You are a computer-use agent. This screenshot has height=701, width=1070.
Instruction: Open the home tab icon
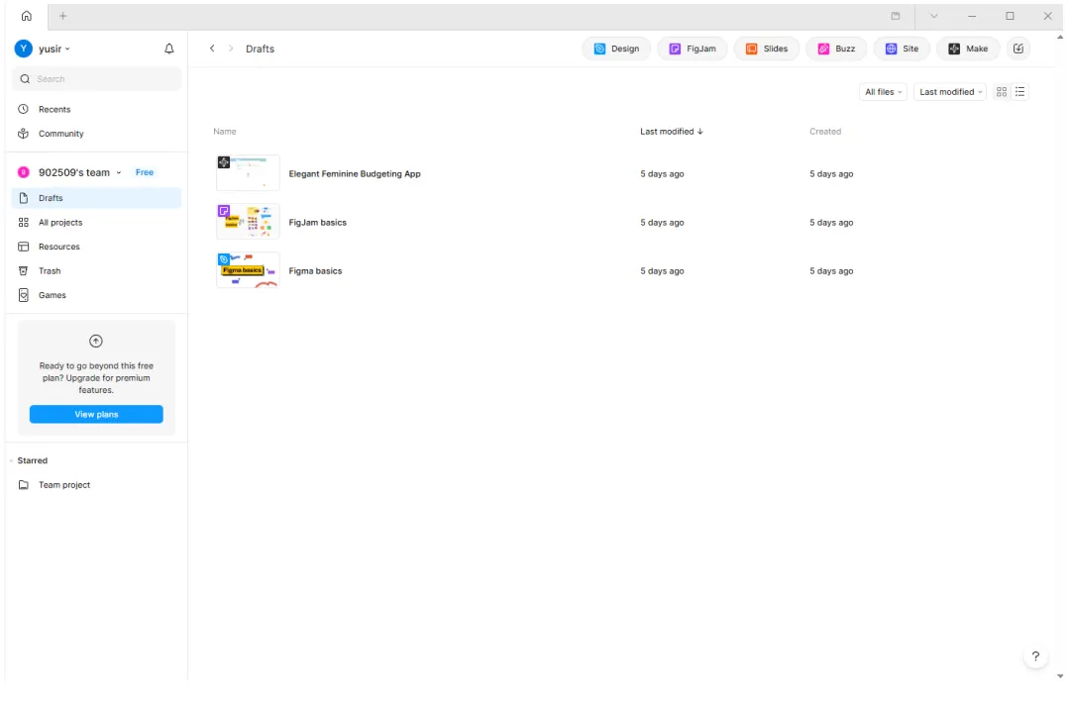[26, 16]
